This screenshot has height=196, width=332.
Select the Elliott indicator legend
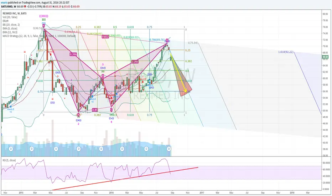[5, 21]
